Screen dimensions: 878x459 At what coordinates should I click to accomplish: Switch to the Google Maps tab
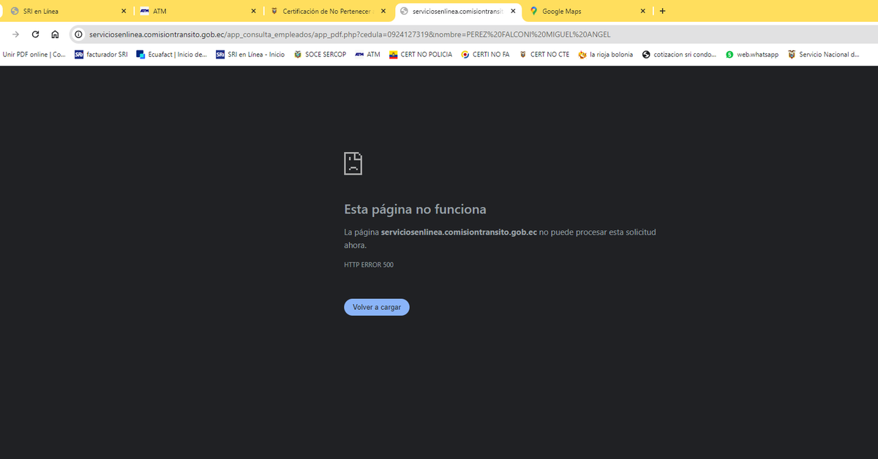(x=588, y=11)
